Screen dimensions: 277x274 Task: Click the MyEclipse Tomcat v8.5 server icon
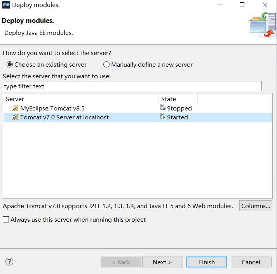click(x=15, y=109)
